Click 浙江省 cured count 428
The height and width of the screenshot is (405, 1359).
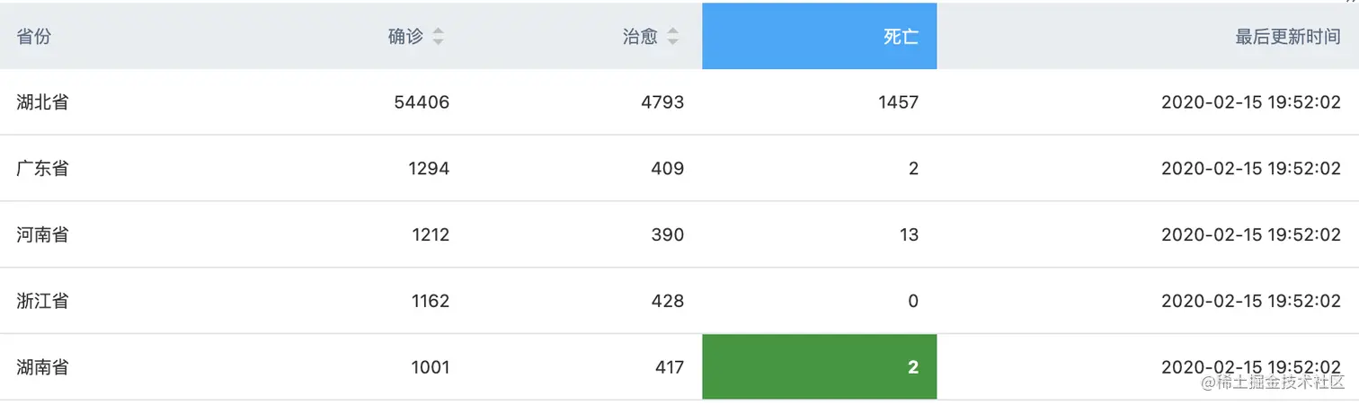coord(668,301)
